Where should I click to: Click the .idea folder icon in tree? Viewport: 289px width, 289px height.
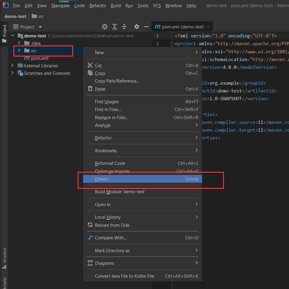pos(27,43)
